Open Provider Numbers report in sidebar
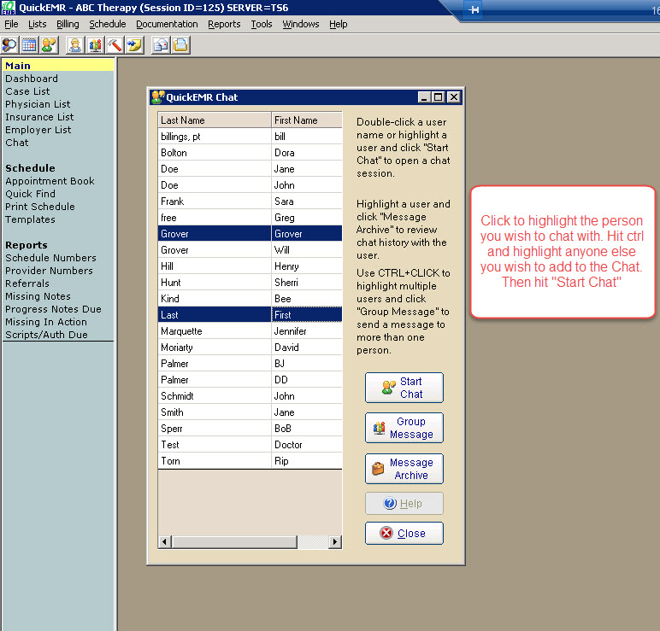This screenshot has width=660, height=631. [49, 271]
